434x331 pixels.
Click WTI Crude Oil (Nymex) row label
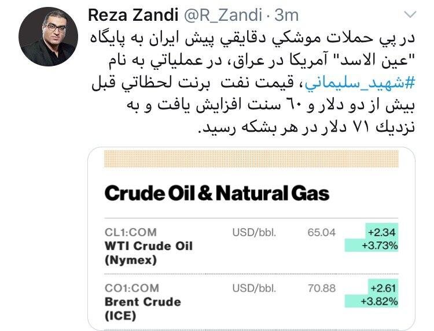coord(149,253)
